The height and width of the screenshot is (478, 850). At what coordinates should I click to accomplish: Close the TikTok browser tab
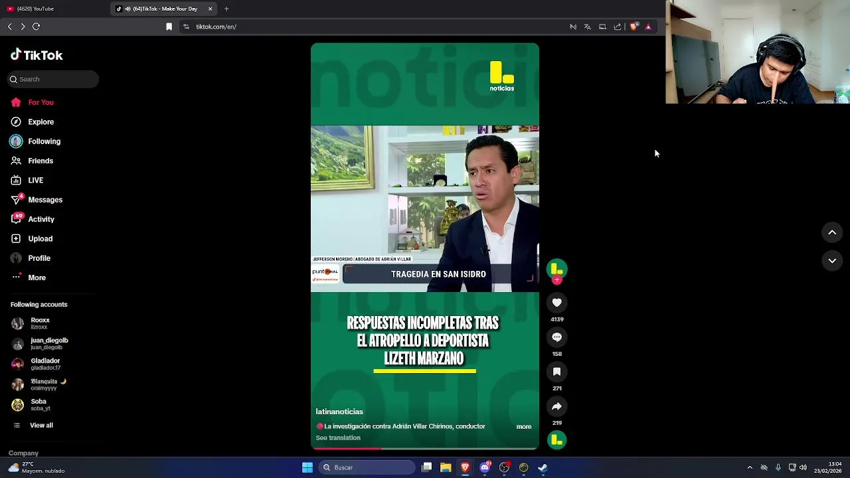pyautogui.click(x=211, y=9)
